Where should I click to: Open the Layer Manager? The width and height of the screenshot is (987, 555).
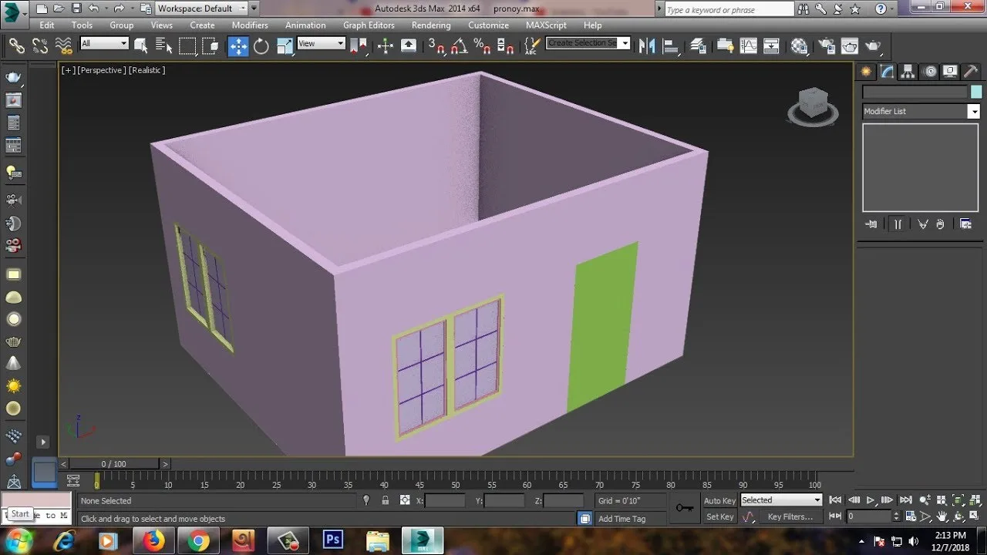coord(698,46)
